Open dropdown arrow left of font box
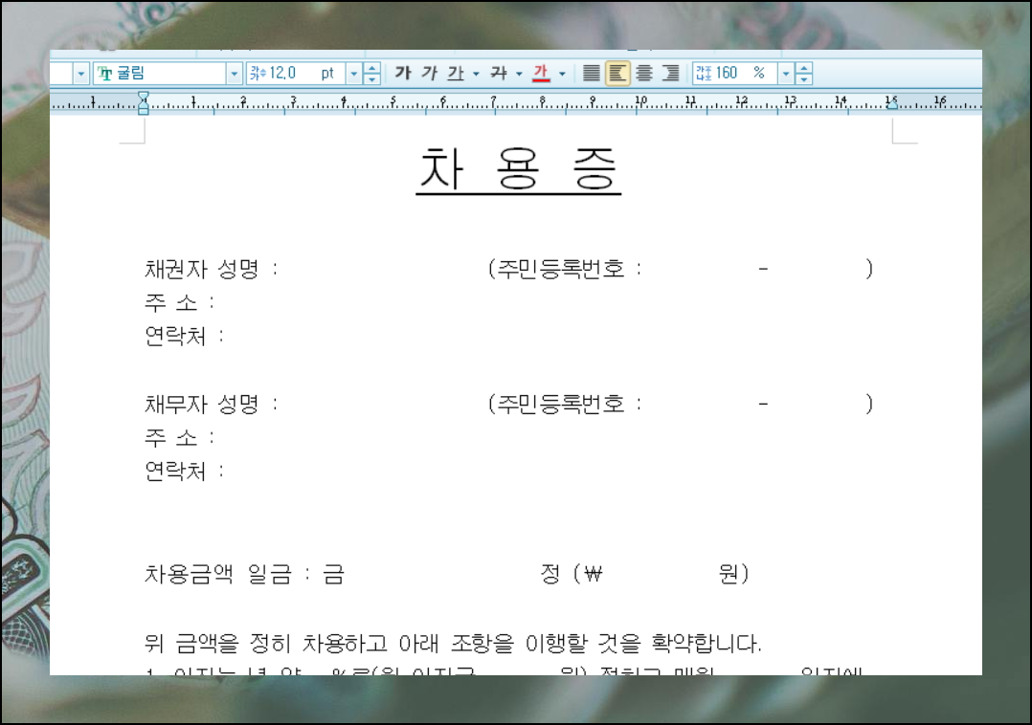 click(x=81, y=74)
